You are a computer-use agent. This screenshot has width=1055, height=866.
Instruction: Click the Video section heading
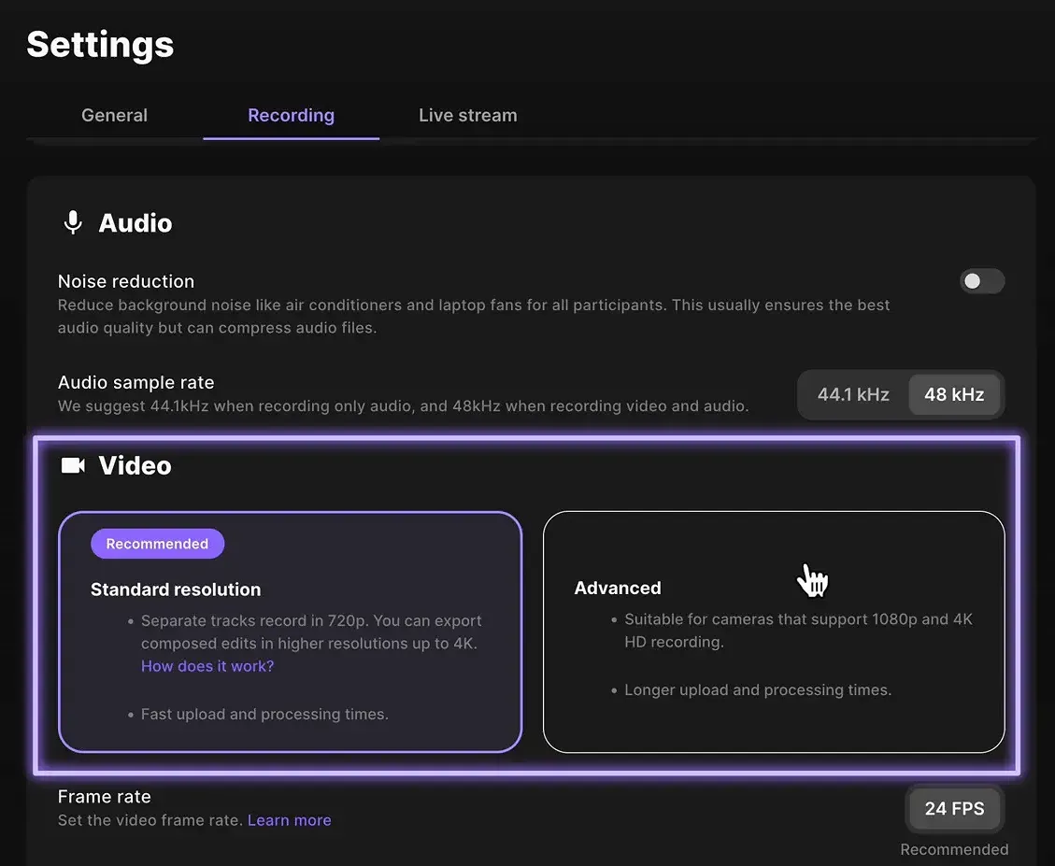135,464
